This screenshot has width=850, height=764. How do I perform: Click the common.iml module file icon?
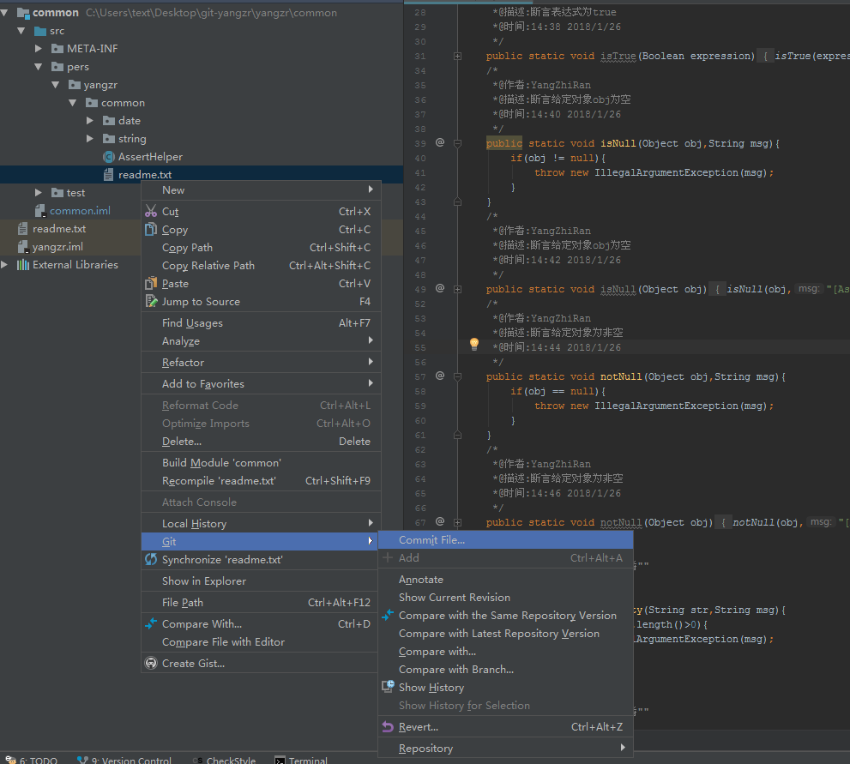point(40,211)
